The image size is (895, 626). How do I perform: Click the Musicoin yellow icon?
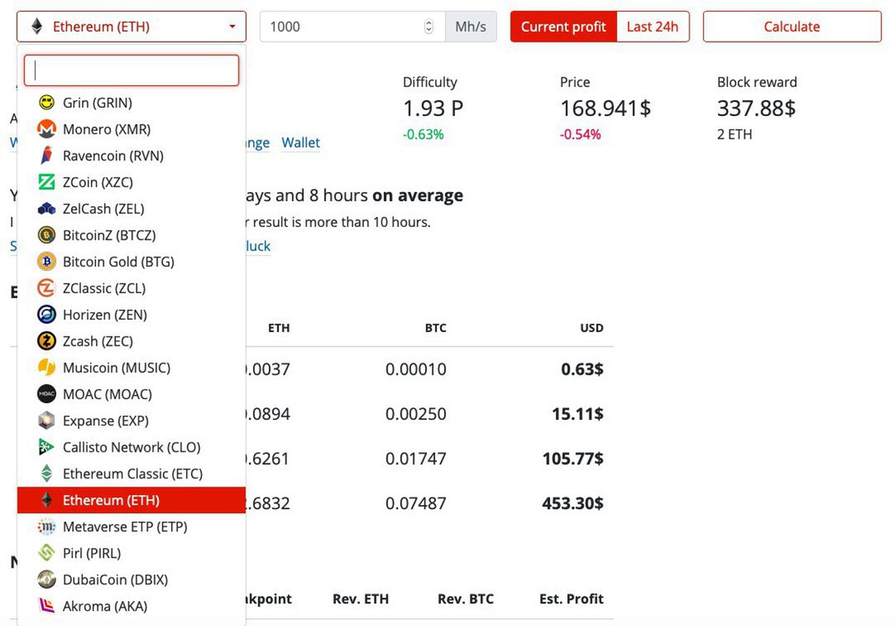click(x=46, y=367)
